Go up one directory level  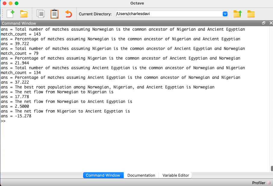(237, 14)
